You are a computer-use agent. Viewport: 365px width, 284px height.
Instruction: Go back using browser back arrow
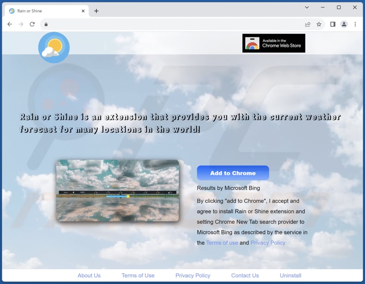click(x=10, y=24)
